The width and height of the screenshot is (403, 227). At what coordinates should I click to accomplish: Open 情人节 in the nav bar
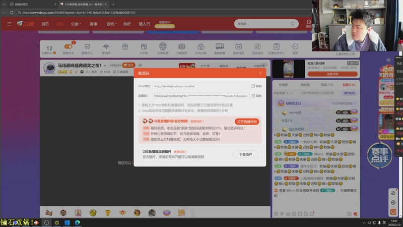[x=144, y=24]
